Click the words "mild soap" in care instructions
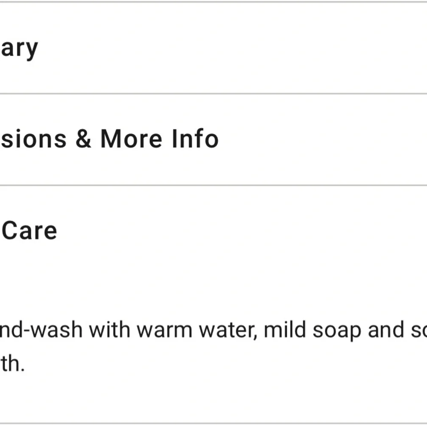 313,330
